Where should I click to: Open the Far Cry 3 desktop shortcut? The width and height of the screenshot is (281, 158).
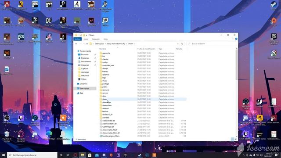[21, 38]
